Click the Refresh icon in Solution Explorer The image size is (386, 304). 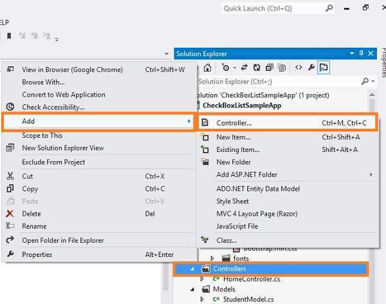(x=257, y=67)
